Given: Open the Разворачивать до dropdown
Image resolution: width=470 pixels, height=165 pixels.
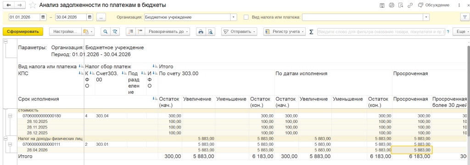Looking at the screenshot, I should pyautogui.click(x=168, y=32).
